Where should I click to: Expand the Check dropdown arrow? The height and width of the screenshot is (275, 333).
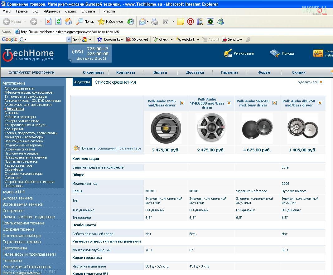click(x=171, y=40)
